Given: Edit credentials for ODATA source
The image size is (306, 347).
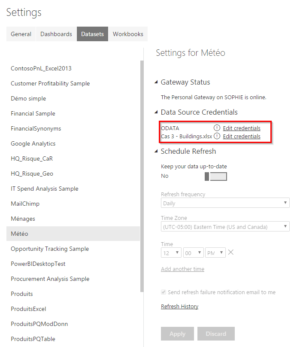Looking at the screenshot, I should [242, 128].
